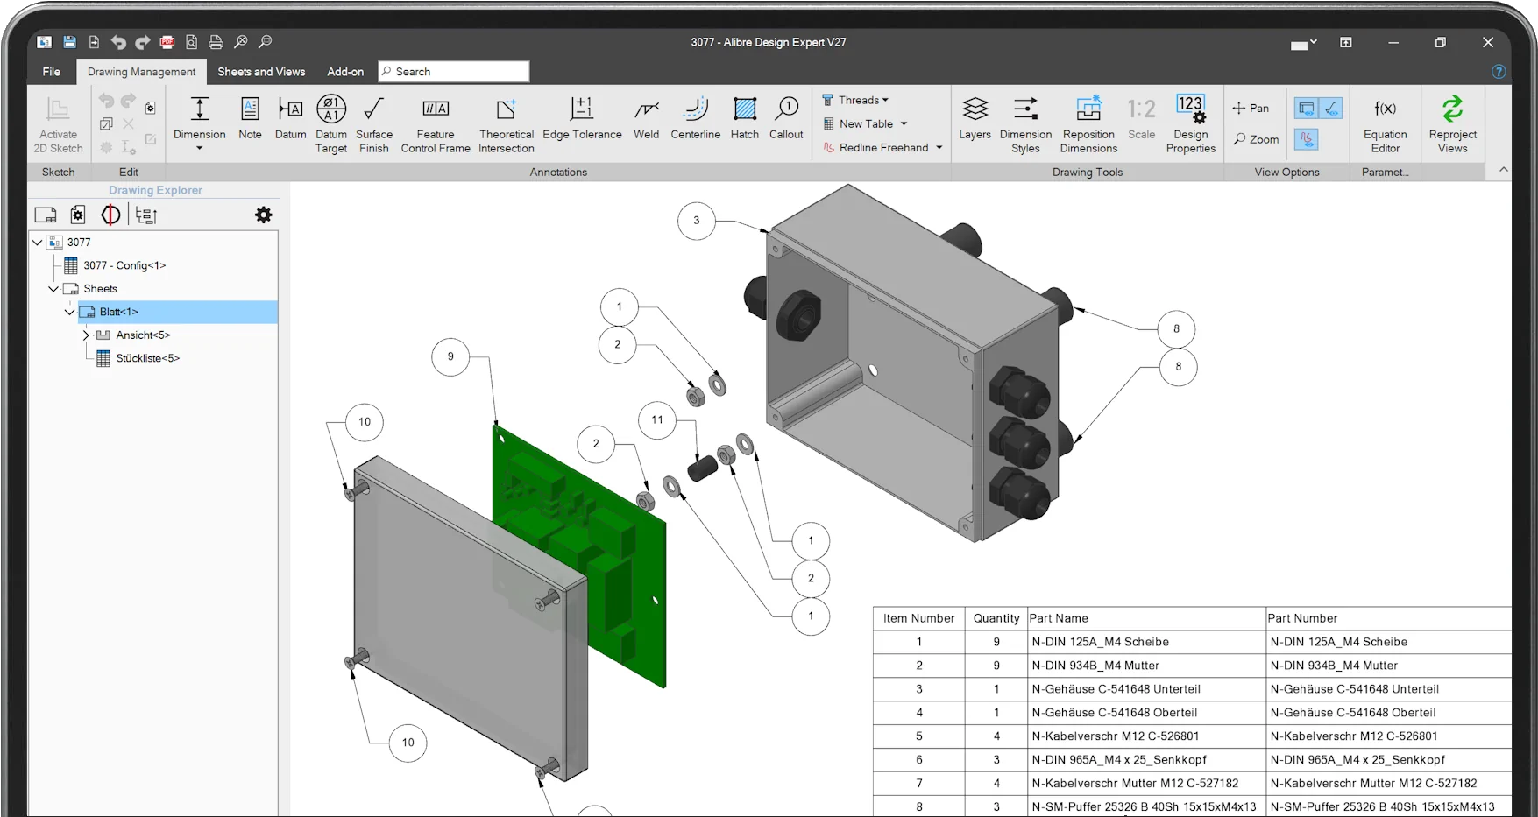
Task: Open the Add-on tab
Action: click(345, 72)
